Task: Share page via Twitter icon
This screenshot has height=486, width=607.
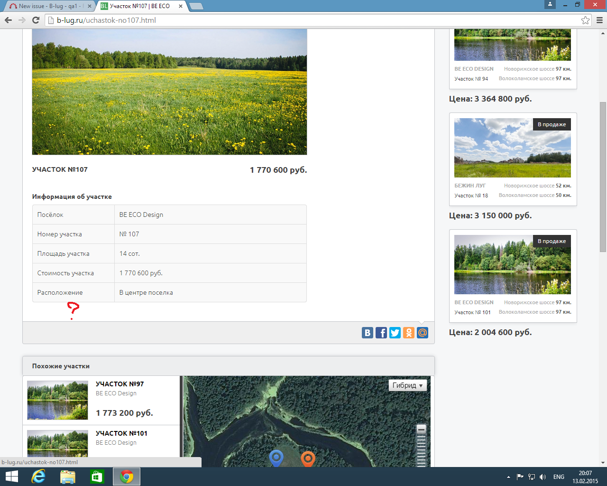Action: pyautogui.click(x=395, y=333)
